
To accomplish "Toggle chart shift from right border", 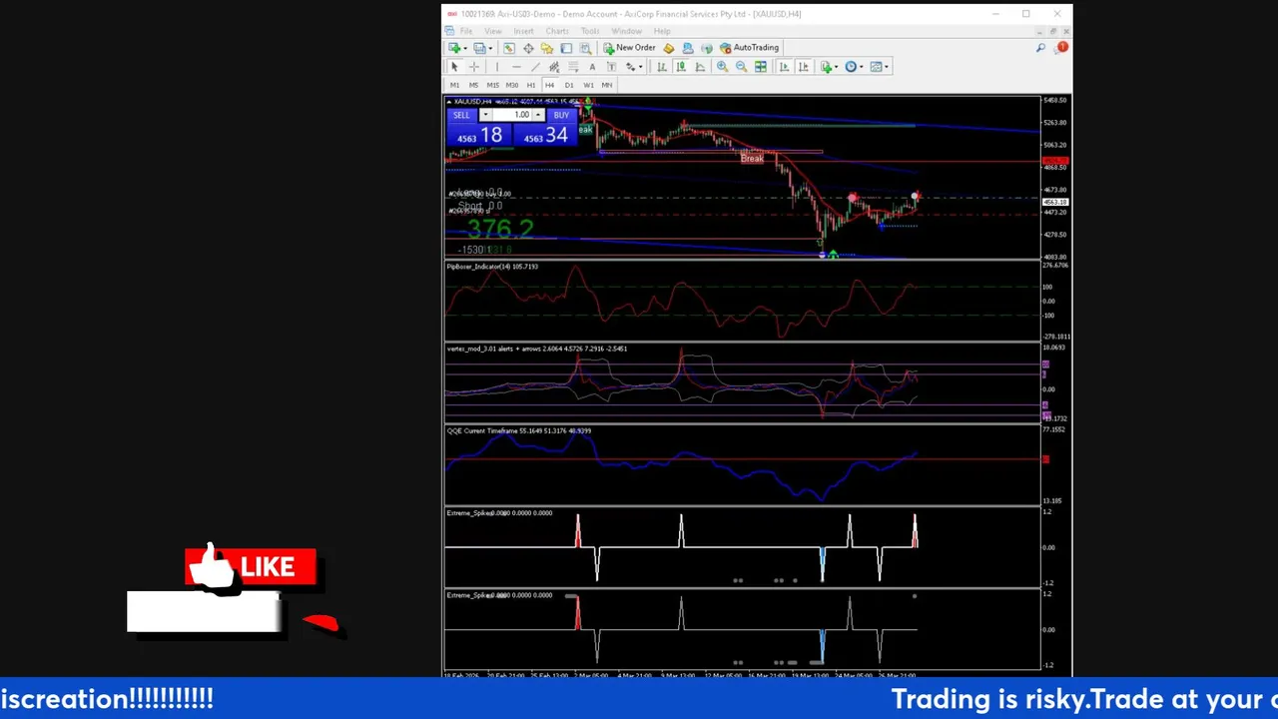I will 803,67.
